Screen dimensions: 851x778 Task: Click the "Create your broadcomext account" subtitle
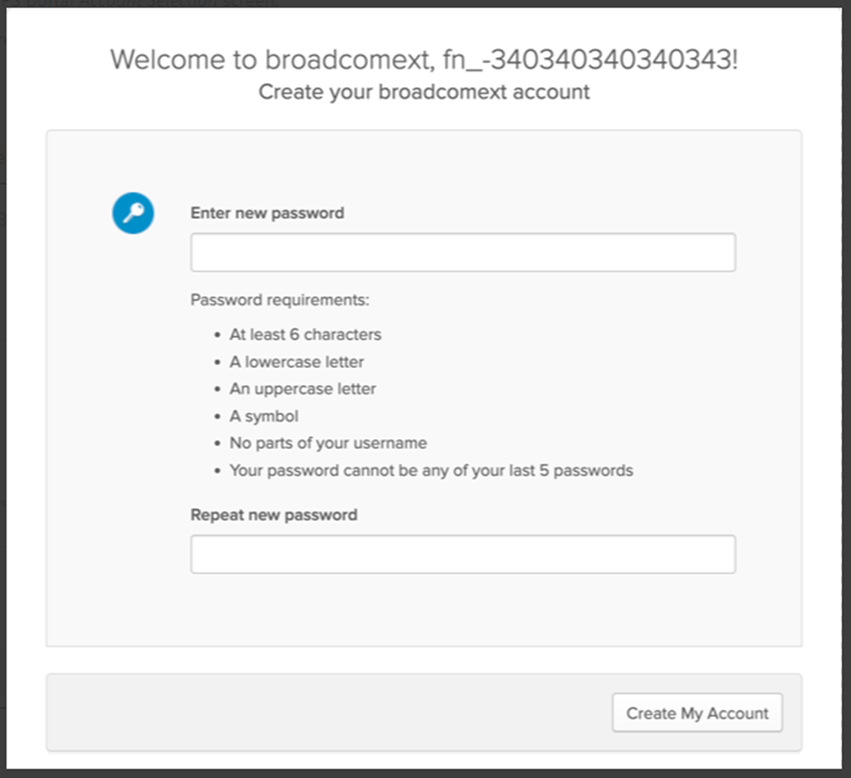coord(424,92)
